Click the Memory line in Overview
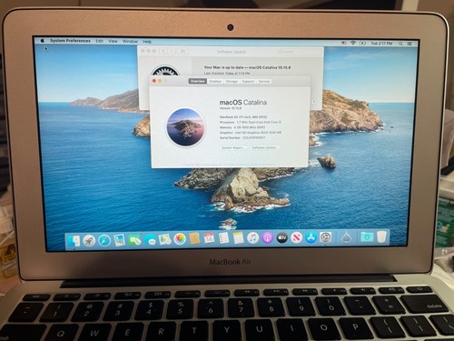This screenshot has height=341, width=454. pos(242,127)
